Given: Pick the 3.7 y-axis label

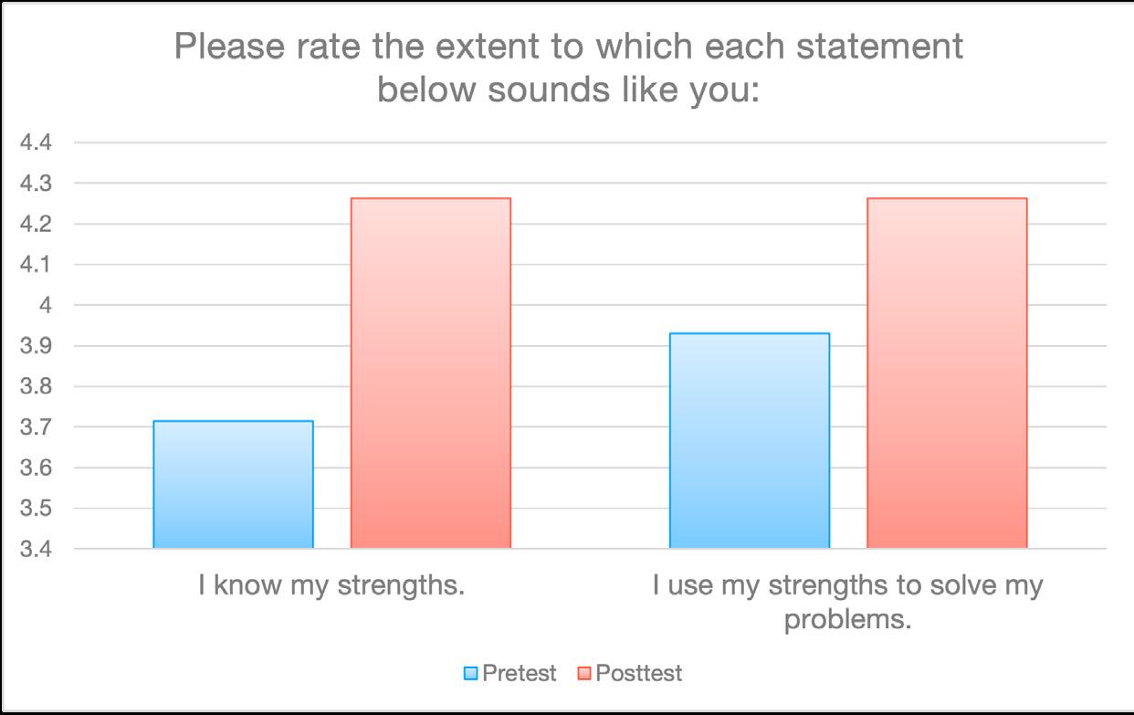Looking at the screenshot, I should click(x=37, y=427).
